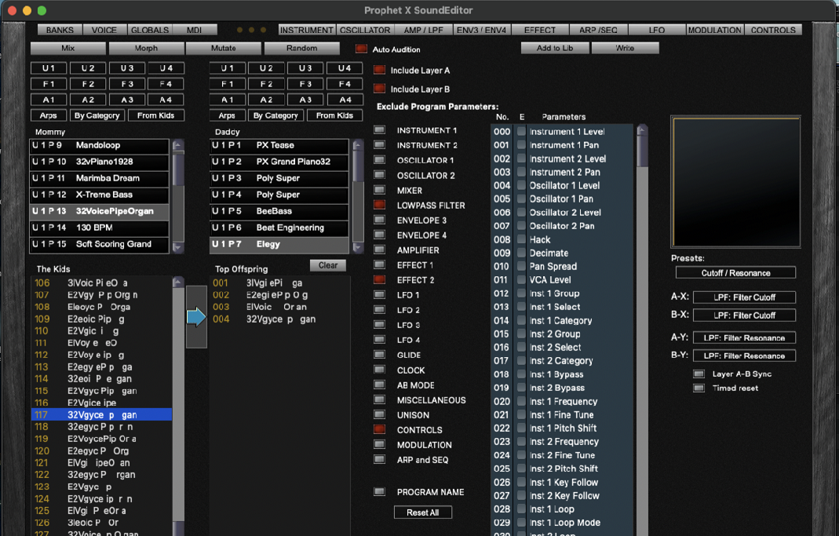Select the Elegy program in Daddy list
Image resolution: width=839 pixels, height=536 pixels.
click(279, 244)
